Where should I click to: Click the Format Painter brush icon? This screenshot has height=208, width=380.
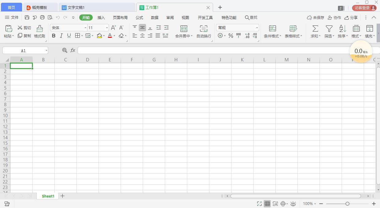pyautogui.click(x=40, y=29)
